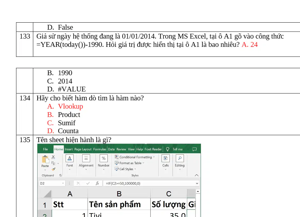Open the Clipboard dialog launcher
The image size is (300, 217).
point(61,175)
